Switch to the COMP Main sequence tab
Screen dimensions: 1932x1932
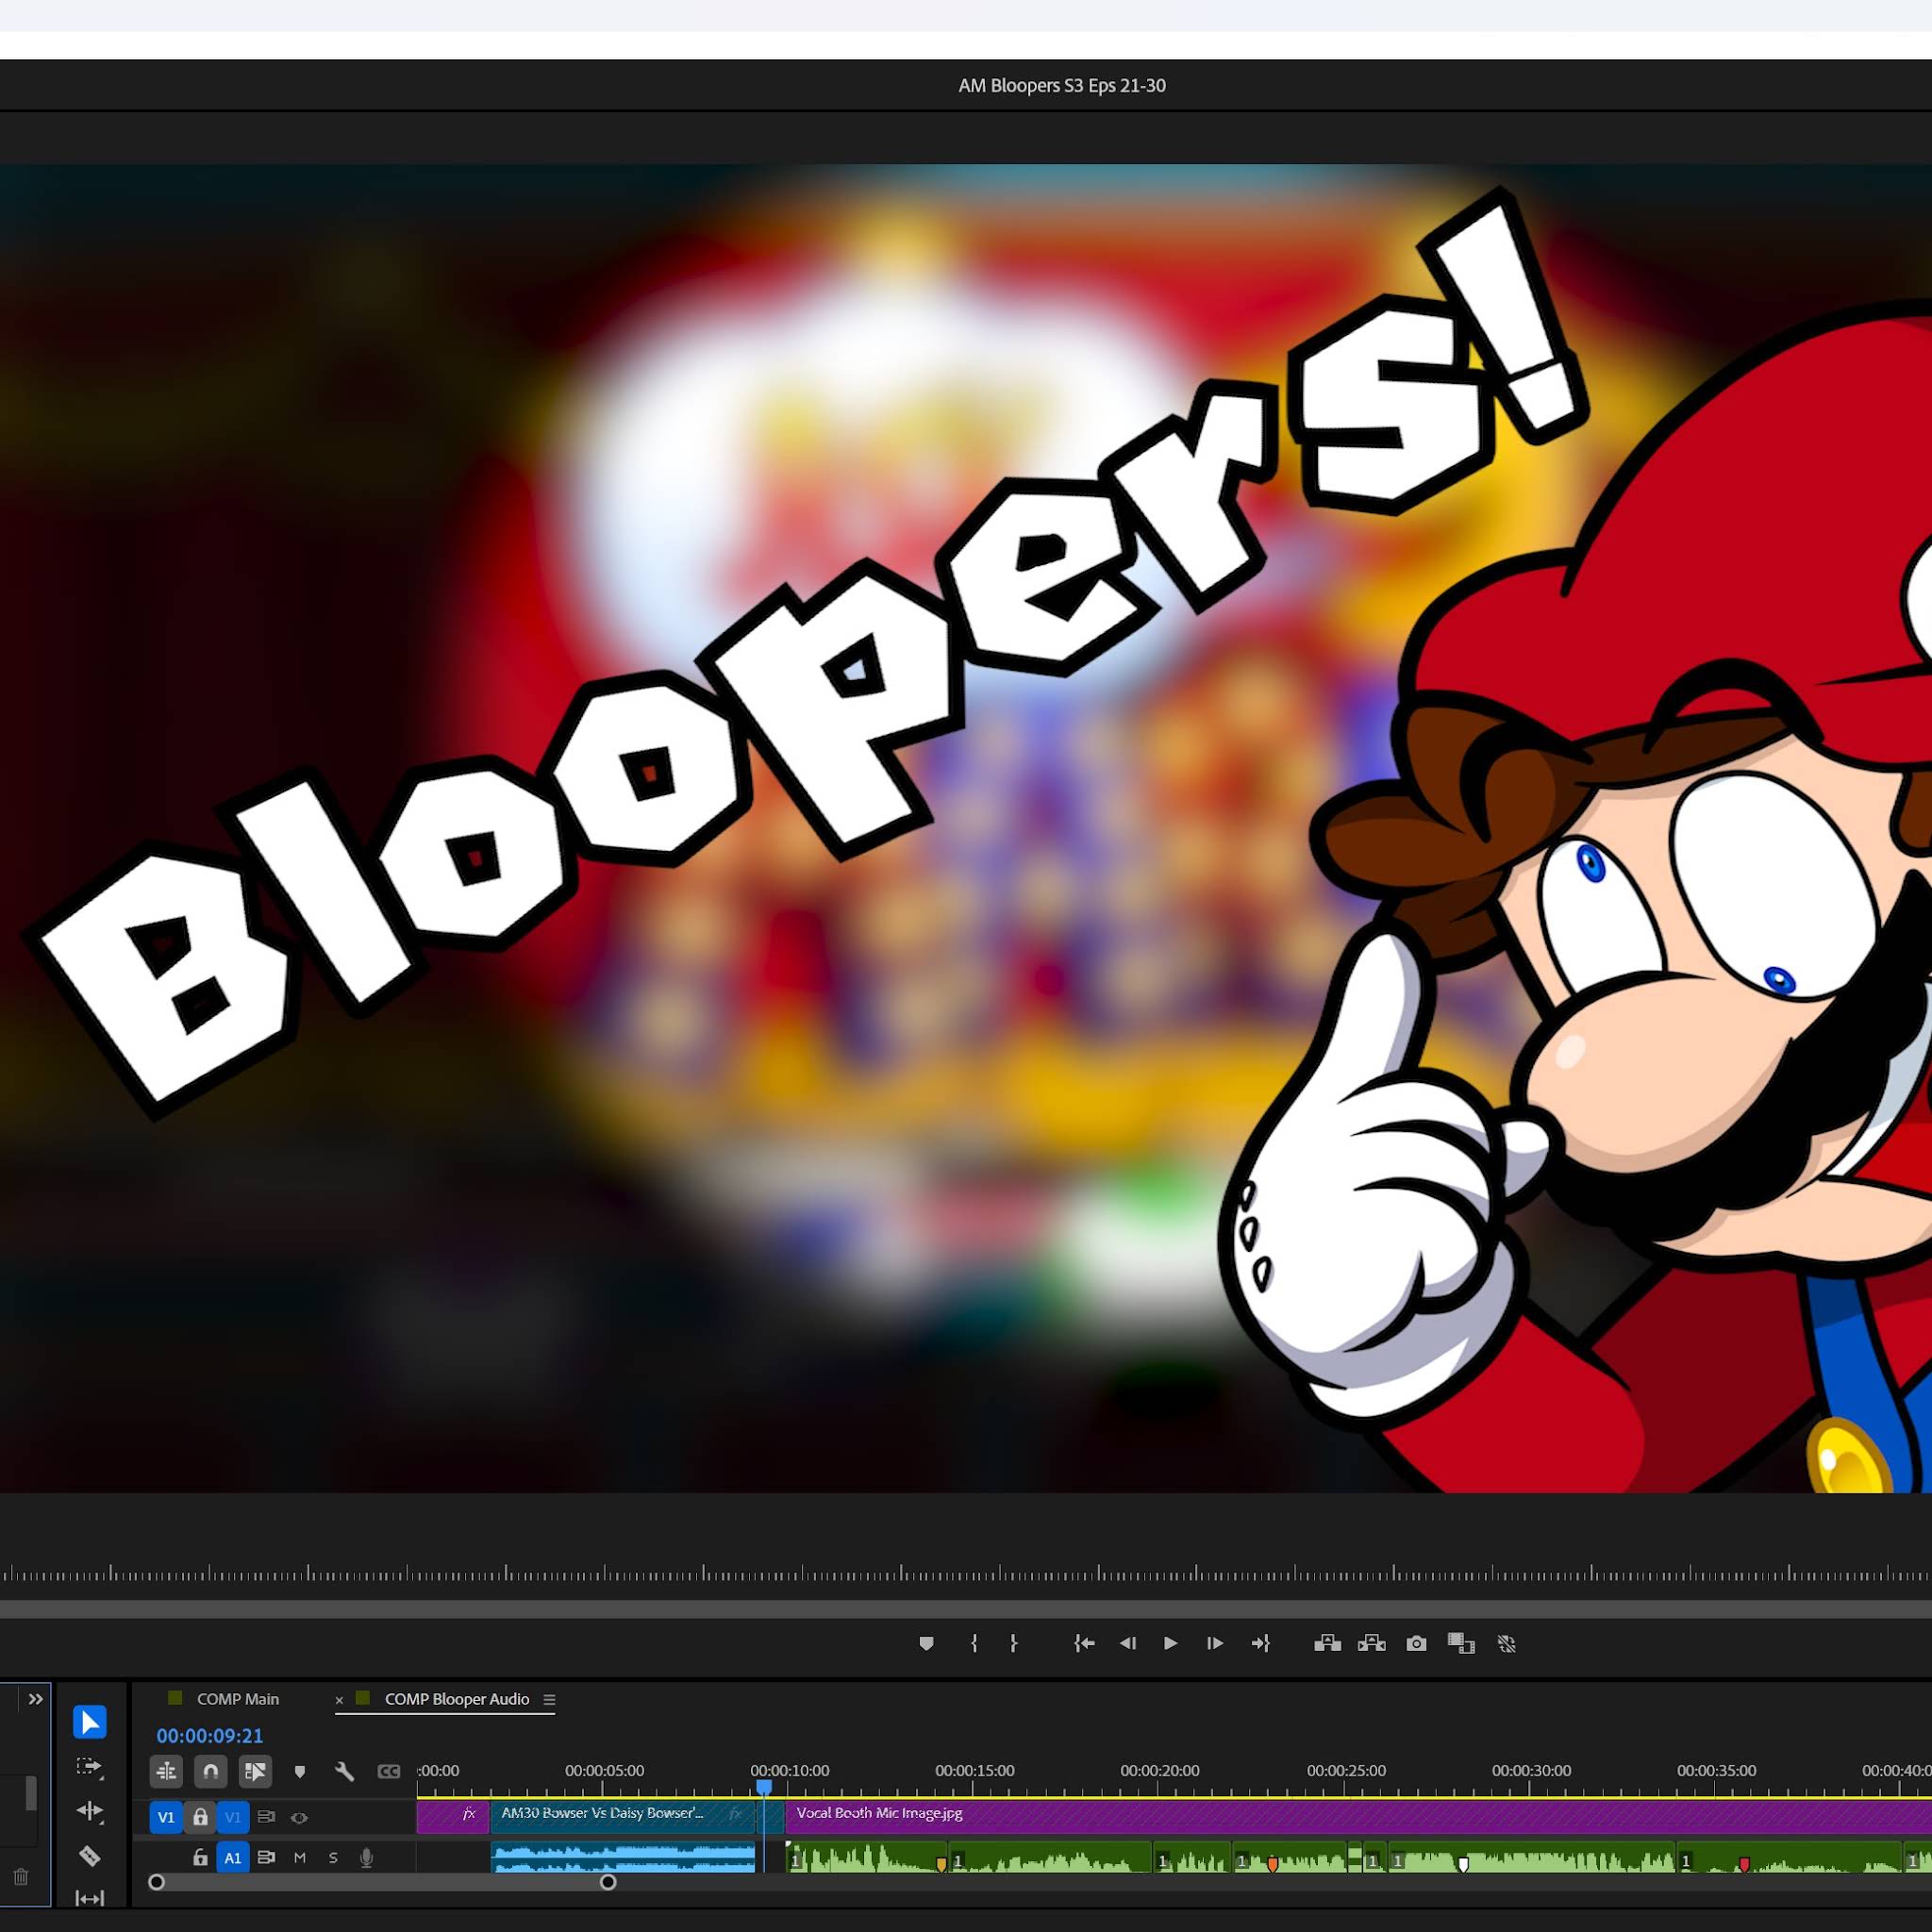tap(237, 1700)
